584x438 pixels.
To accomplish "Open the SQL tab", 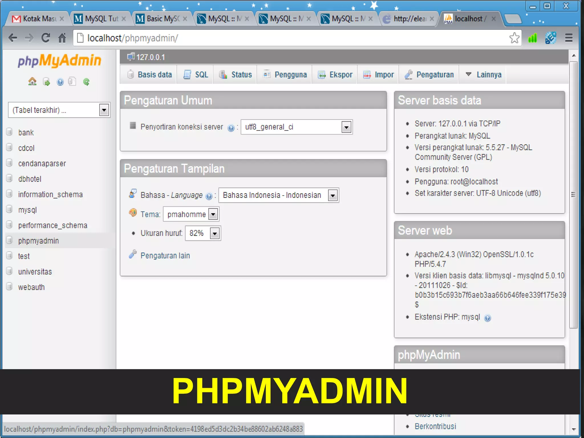I will point(196,75).
